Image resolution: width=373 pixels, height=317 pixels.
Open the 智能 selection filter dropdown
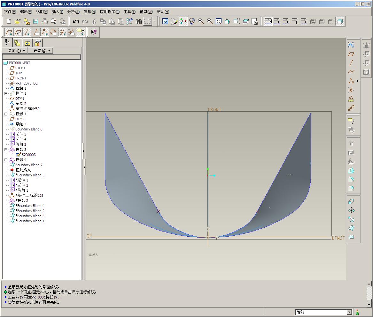[349, 312]
